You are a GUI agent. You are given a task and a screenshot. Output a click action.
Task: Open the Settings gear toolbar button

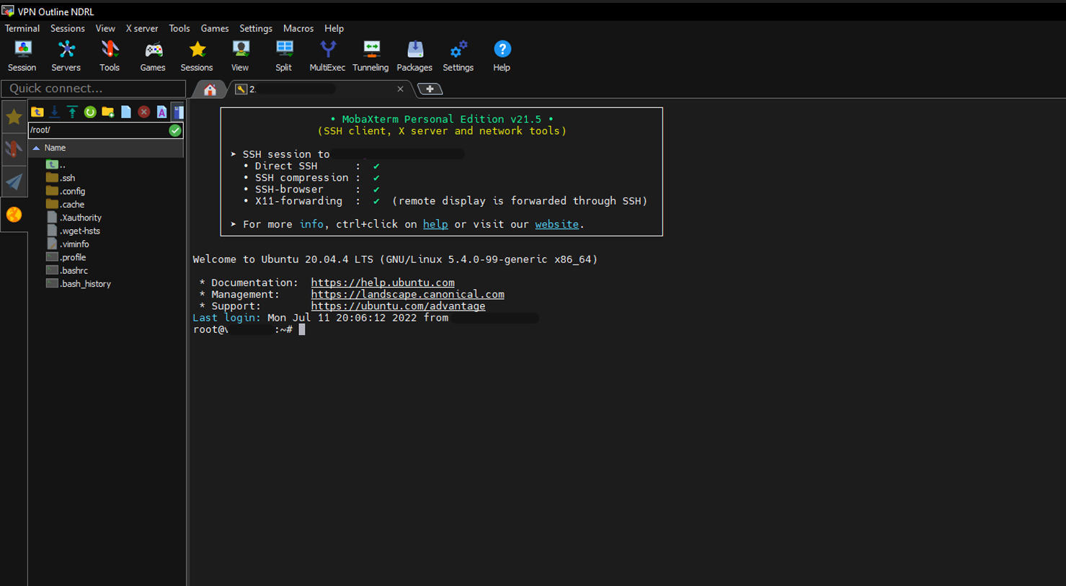click(x=458, y=56)
